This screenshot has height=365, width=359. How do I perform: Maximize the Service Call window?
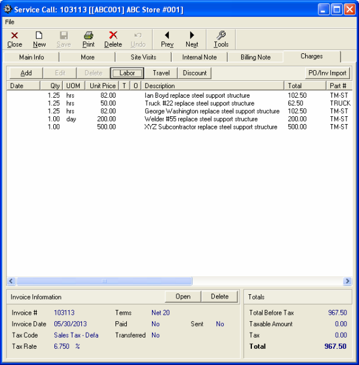[336, 10]
